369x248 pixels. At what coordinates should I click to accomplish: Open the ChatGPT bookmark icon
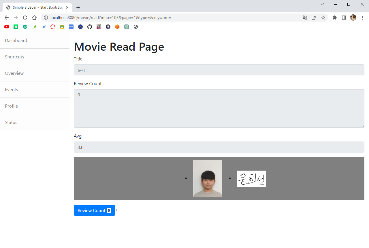point(127,27)
